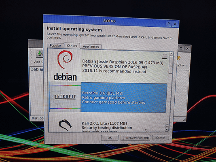Click the small scroll-up arrow near Kali

pos(167,126)
